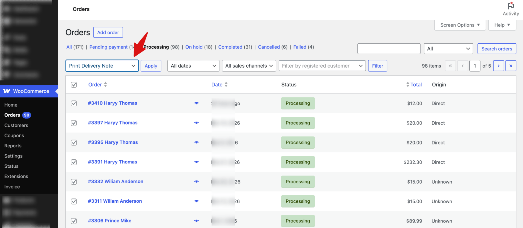Open Status in WooCommerce menu
Viewport: 523px width, 228px height.
click(11, 166)
